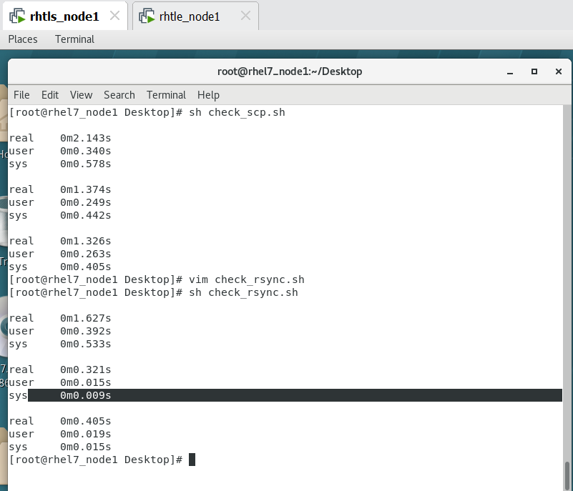The width and height of the screenshot is (573, 491).
Task: Click the rhtls_node1 VM icon
Action: tap(18, 16)
